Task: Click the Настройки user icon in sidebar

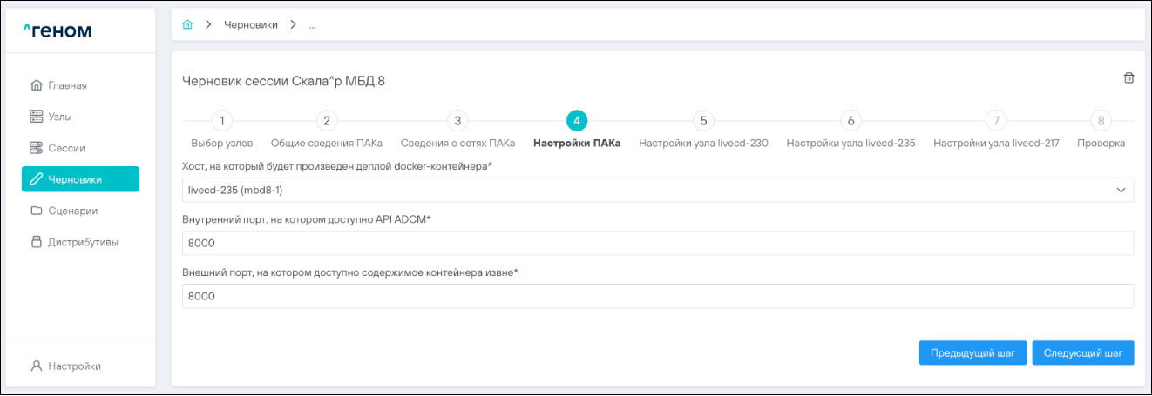Action: [x=36, y=366]
